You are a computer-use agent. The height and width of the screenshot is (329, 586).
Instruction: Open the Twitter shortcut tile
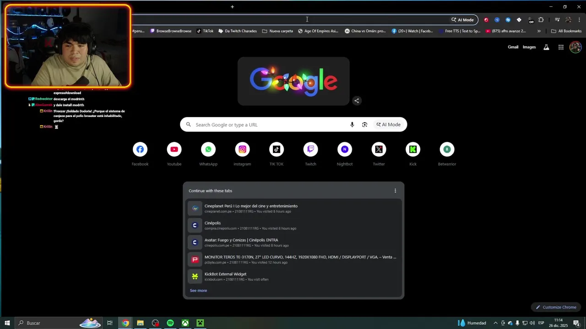379,154
